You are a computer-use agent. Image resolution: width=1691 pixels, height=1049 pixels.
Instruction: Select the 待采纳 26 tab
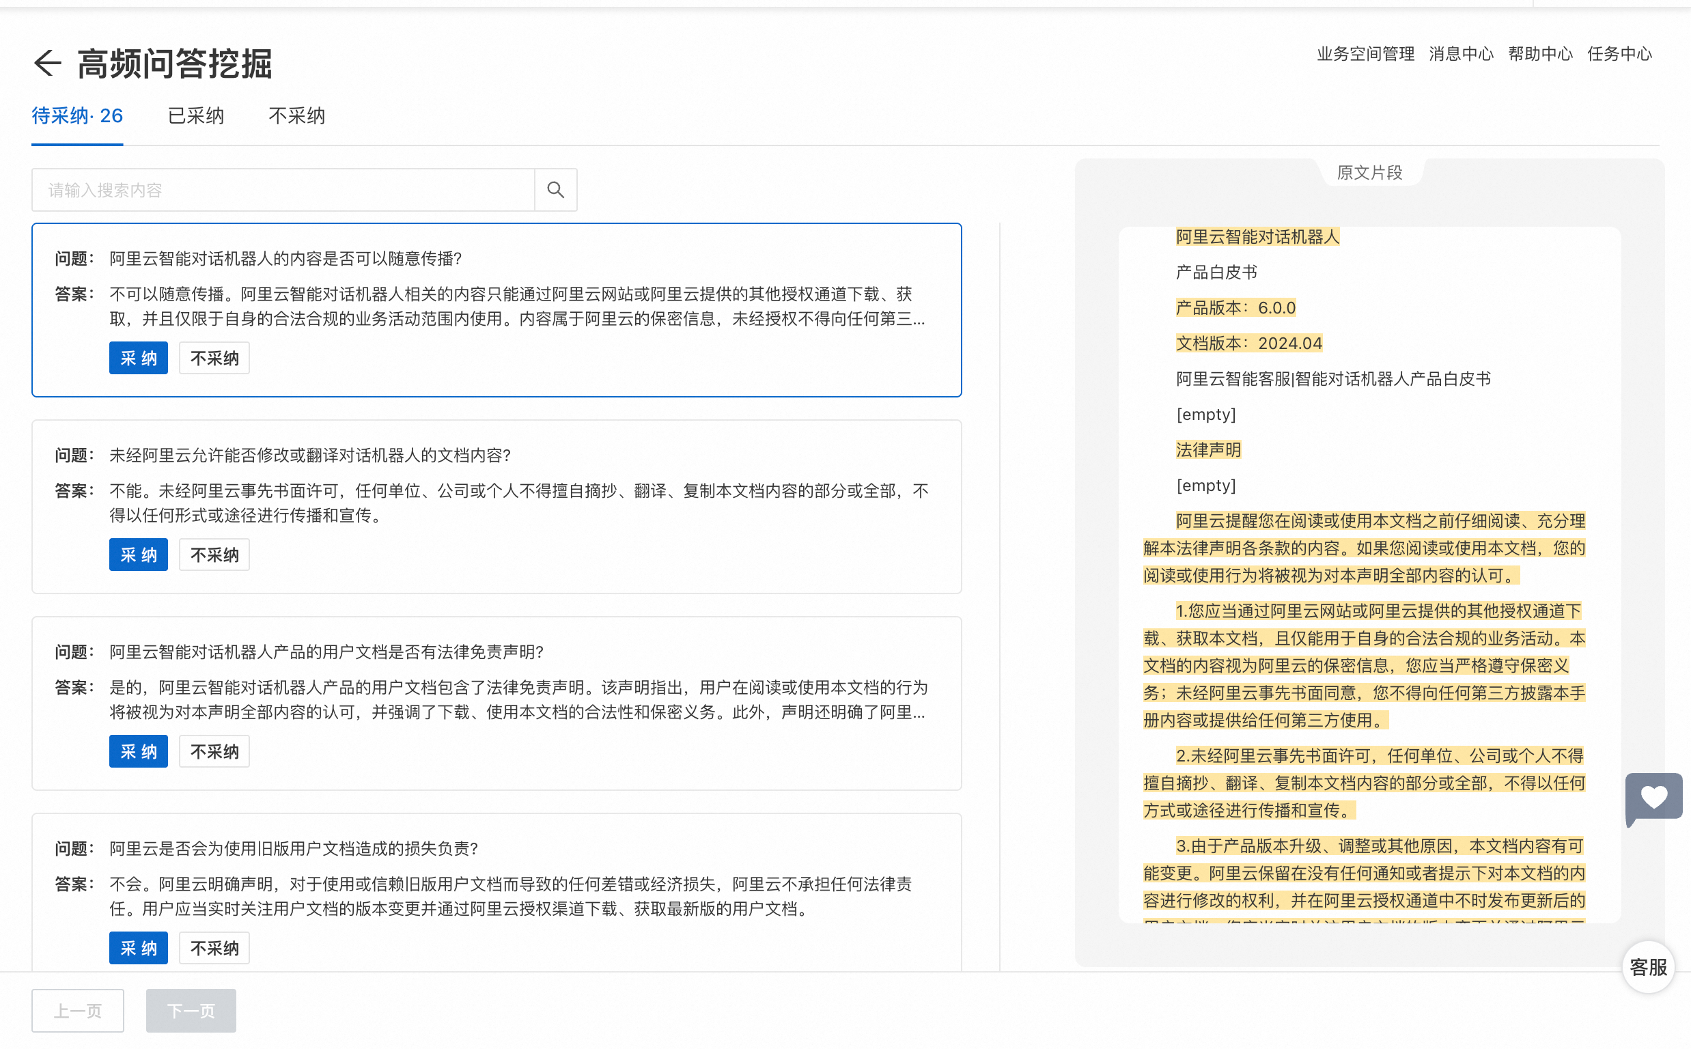coord(77,116)
